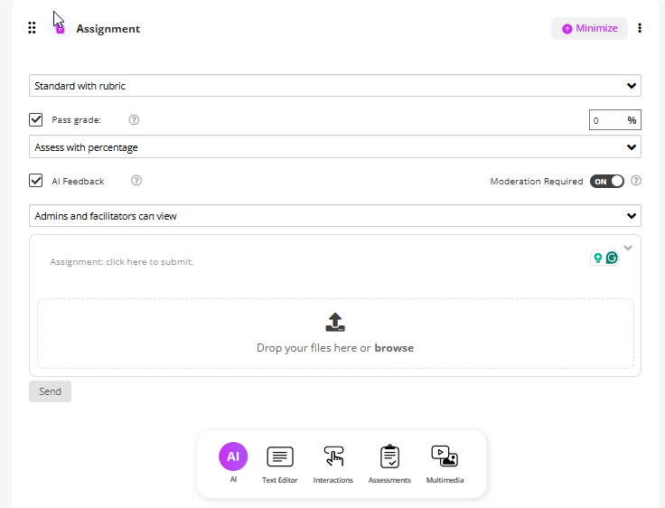Open Admins and facilitators can view dropdown

(335, 216)
